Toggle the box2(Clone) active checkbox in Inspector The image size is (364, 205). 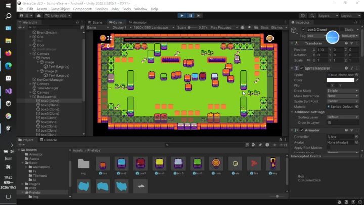[303, 29]
